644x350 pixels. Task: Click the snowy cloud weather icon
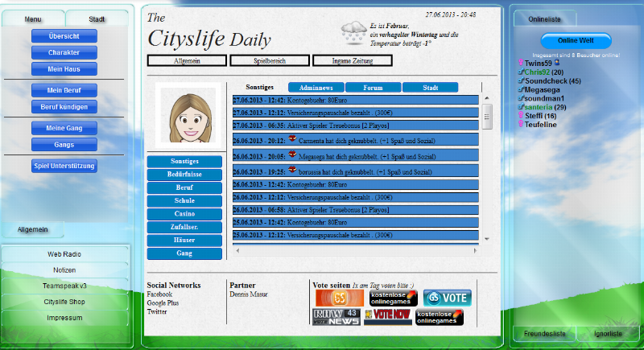click(353, 33)
